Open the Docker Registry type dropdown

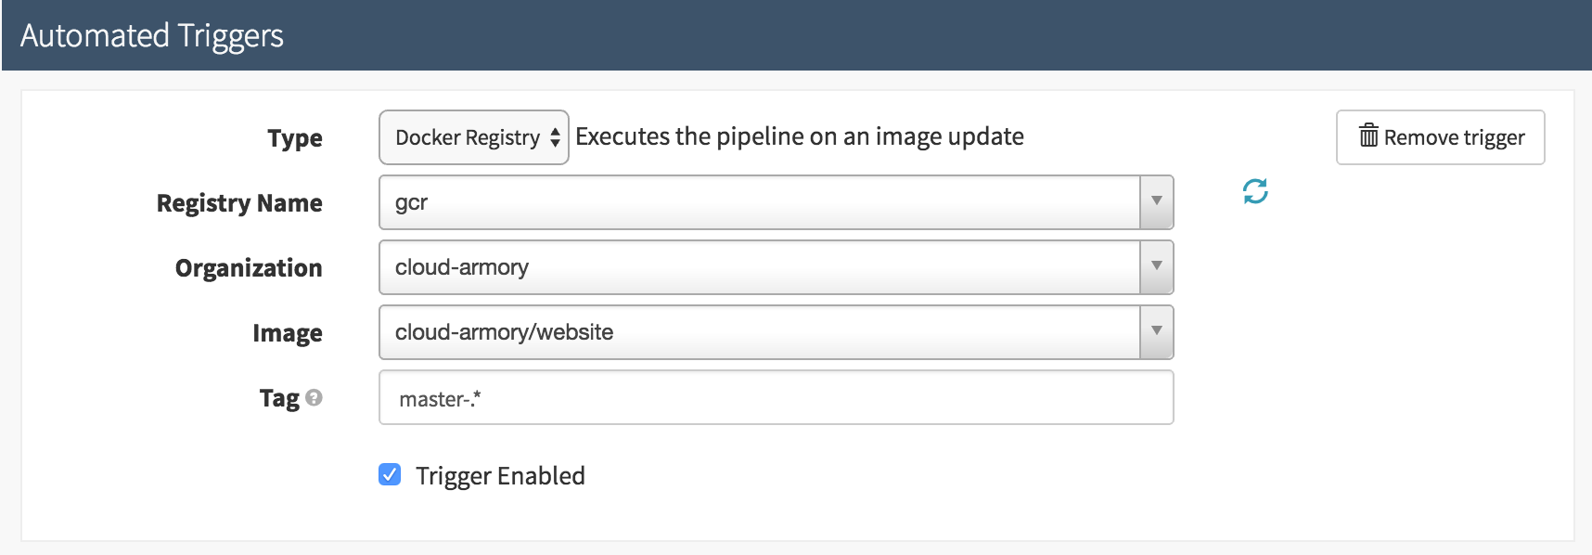pyautogui.click(x=472, y=138)
